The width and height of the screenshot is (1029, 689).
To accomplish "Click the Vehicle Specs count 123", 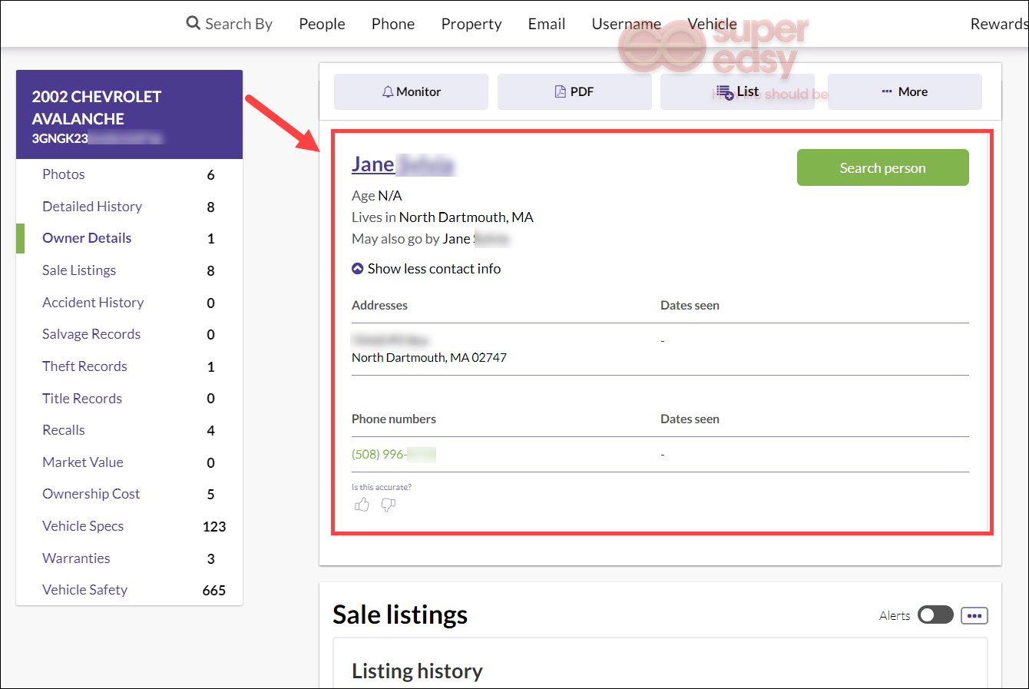I will [x=213, y=527].
